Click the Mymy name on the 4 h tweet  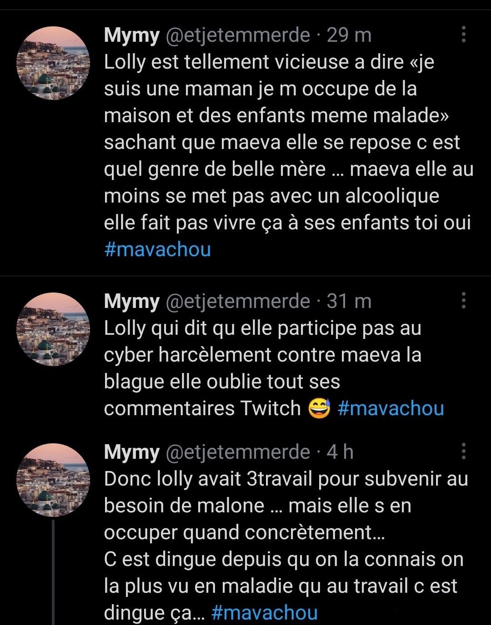click(131, 452)
